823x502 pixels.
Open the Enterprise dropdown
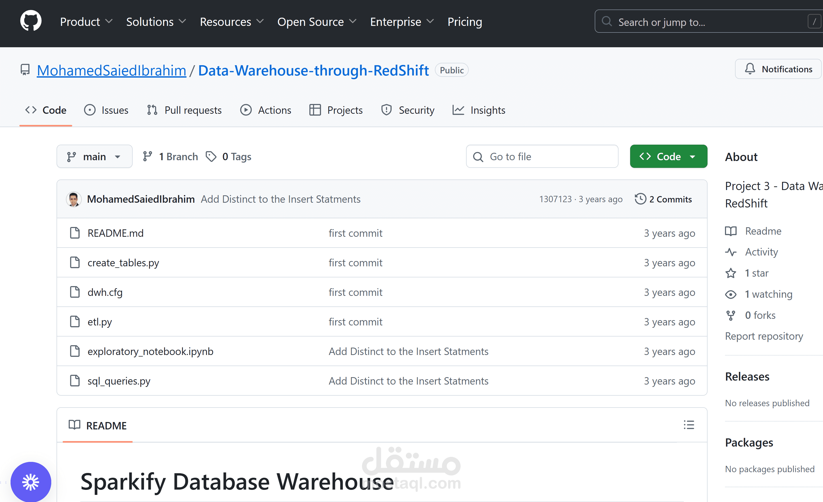click(x=402, y=22)
